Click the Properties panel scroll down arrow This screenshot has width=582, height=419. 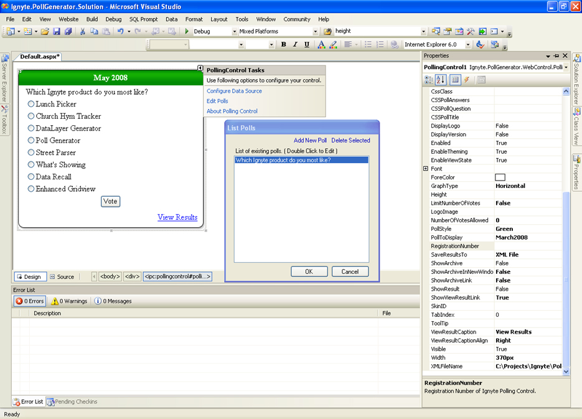point(566,371)
